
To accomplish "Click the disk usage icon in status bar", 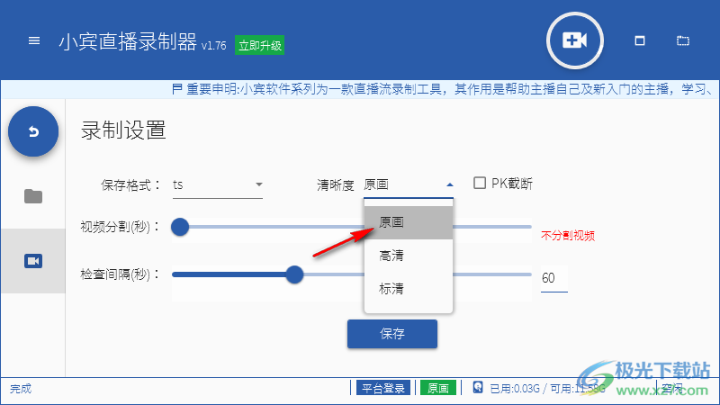I will (x=478, y=388).
